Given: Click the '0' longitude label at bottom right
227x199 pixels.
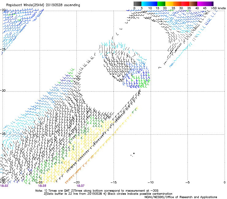Looking at the screenshot, I should pos(225,182).
